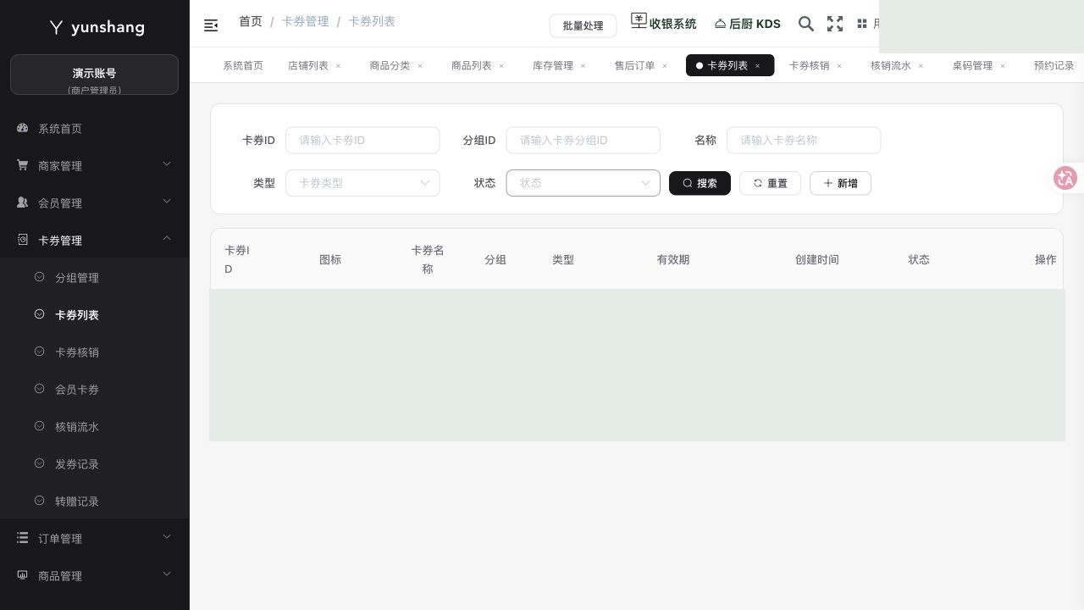The image size is (1084, 610).
Task: Click the circle icon beside 发券记录
Action: pyautogui.click(x=39, y=463)
